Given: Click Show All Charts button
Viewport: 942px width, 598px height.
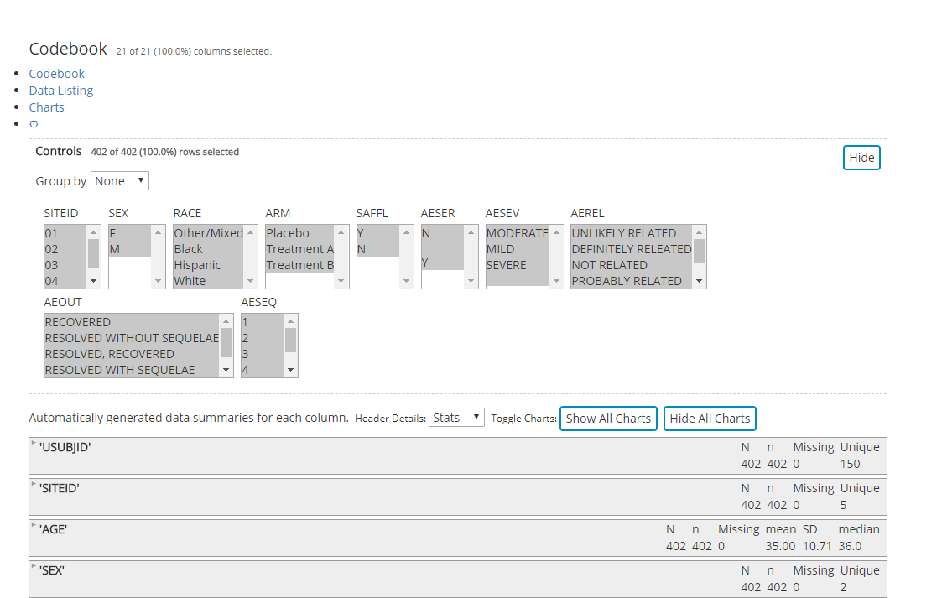Looking at the screenshot, I should click(x=608, y=419).
